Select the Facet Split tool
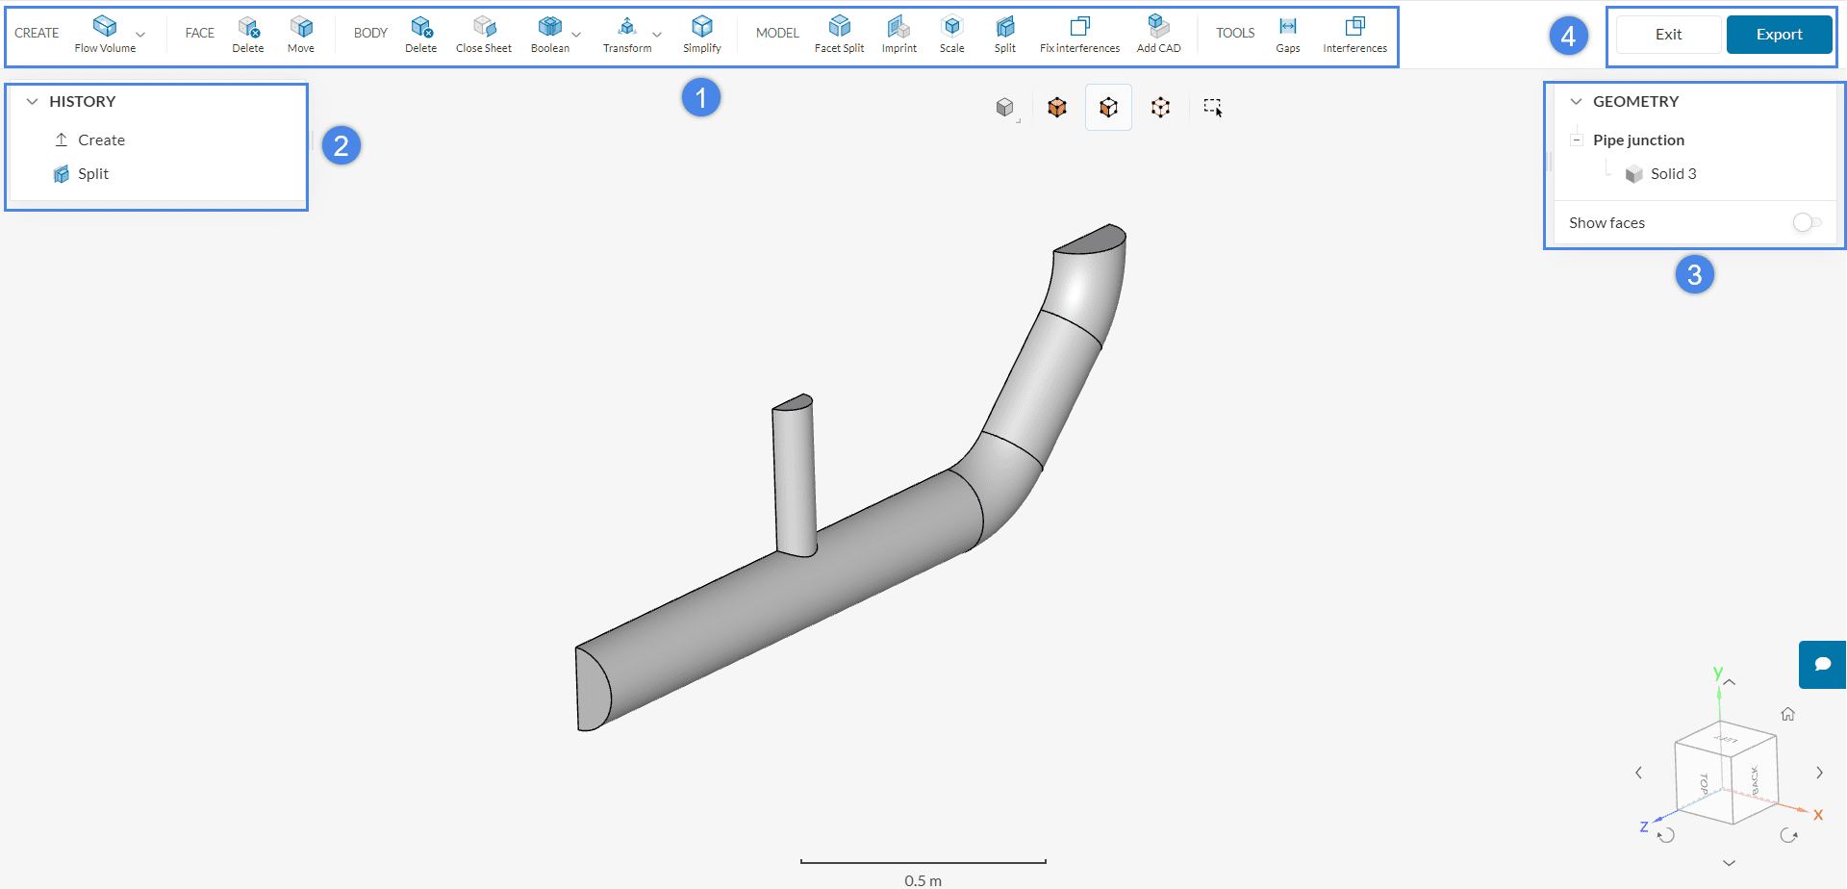 (839, 34)
